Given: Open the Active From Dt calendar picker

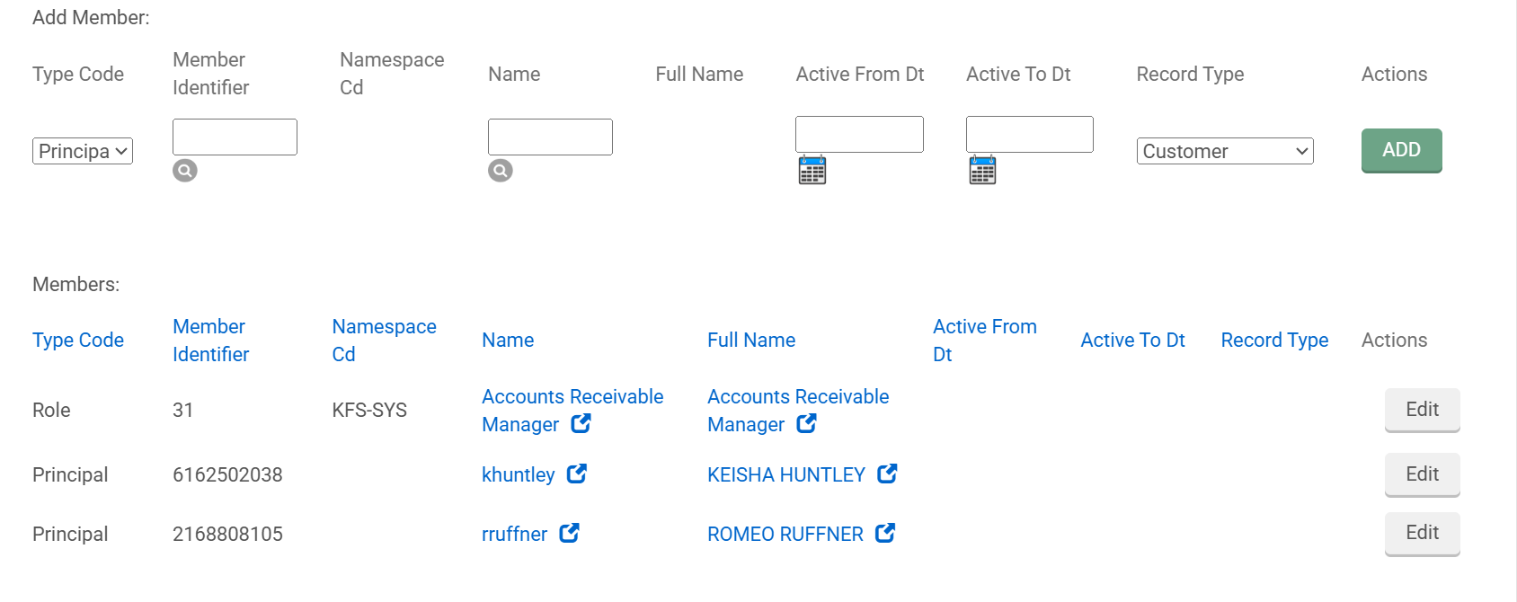Looking at the screenshot, I should pos(812,170).
